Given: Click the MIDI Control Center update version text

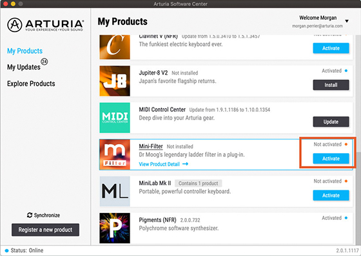Looking at the screenshot, I should tap(229, 110).
